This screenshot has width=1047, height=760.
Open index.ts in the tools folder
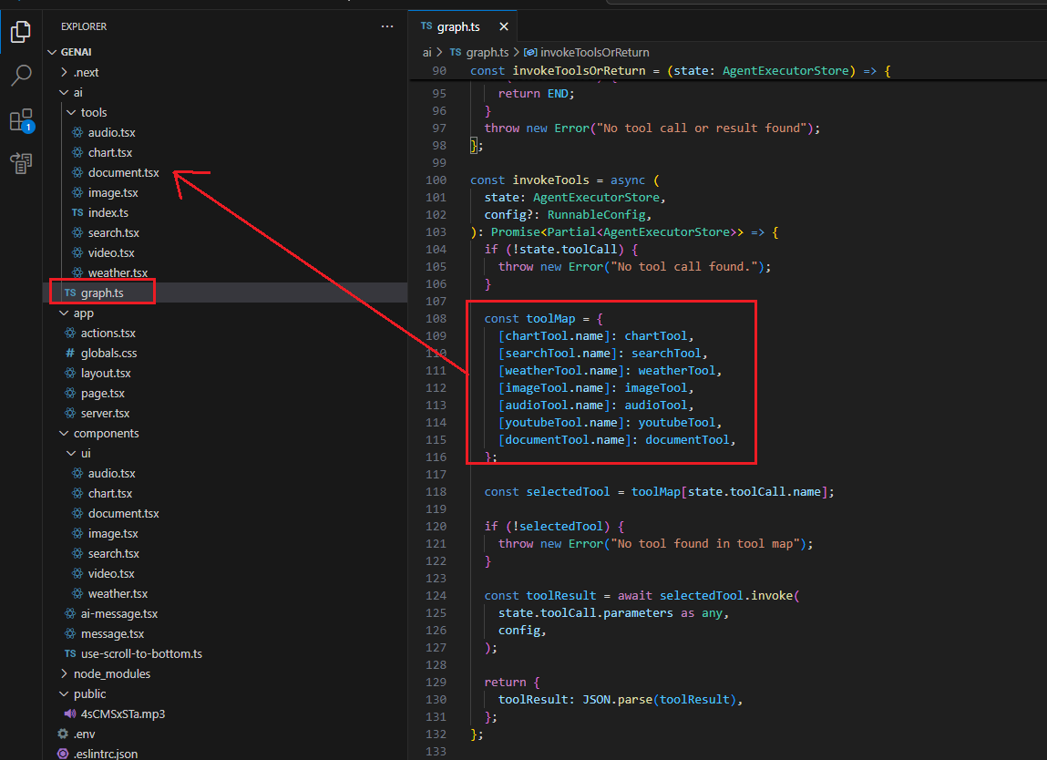tap(108, 212)
